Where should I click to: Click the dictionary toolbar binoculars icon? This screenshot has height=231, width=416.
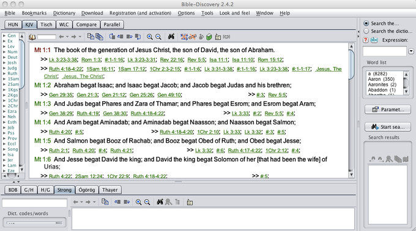click(x=160, y=202)
